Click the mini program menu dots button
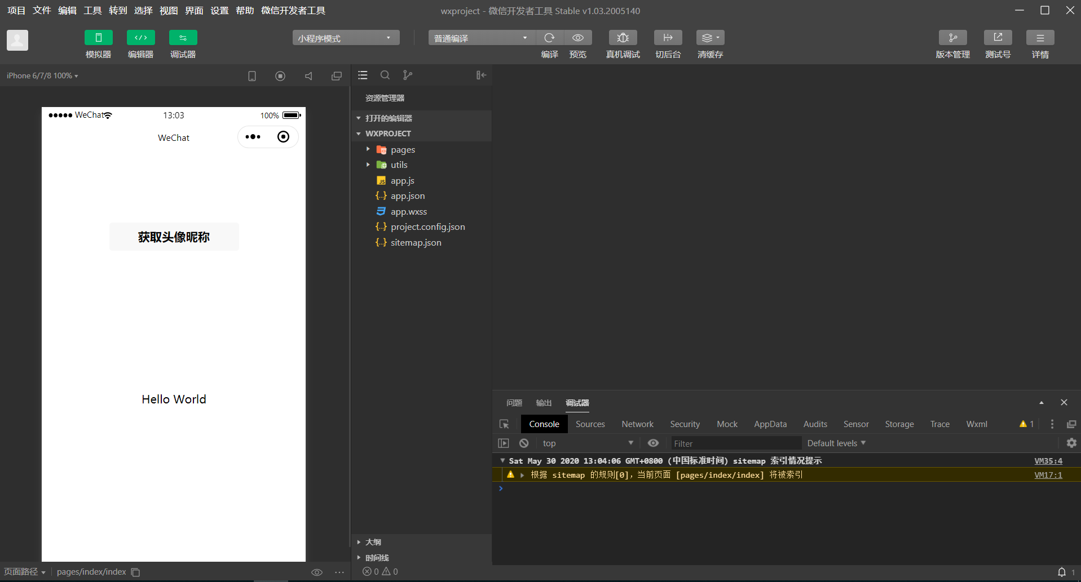The image size is (1081, 582). pyautogui.click(x=253, y=137)
